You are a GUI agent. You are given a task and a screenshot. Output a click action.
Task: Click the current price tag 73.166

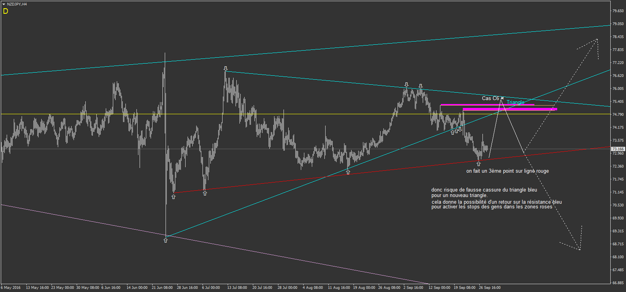618,149
